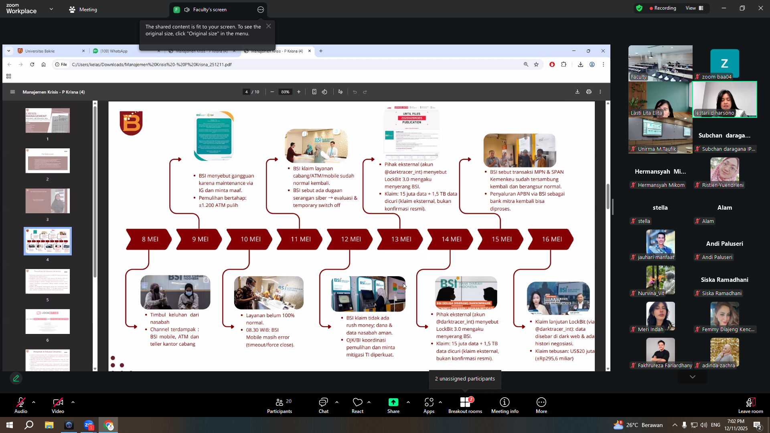Expand Share options caret
This screenshot has width=770, height=433.
point(408,402)
